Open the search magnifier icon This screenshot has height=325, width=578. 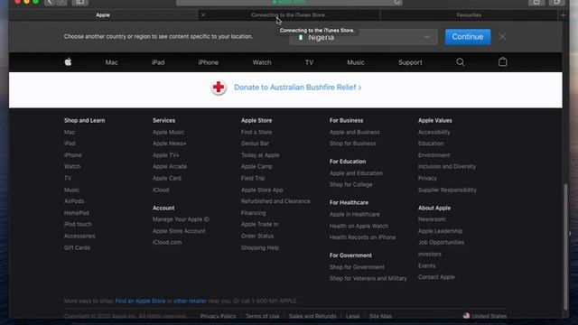coord(460,62)
